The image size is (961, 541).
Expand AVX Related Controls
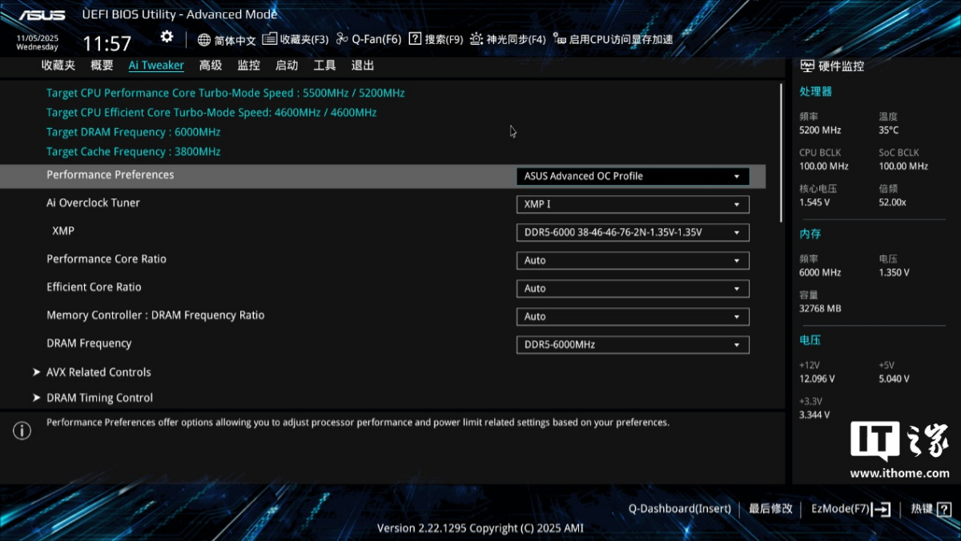pyautogui.click(x=99, y=372)
